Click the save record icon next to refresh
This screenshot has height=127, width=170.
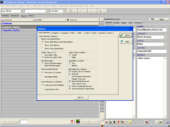click(x=122, y=122)
